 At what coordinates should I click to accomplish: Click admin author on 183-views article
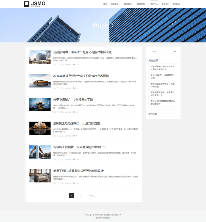click(68, 65)
